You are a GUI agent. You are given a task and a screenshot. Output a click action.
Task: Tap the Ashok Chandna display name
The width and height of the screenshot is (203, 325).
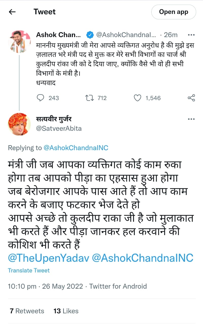point(58,35)
